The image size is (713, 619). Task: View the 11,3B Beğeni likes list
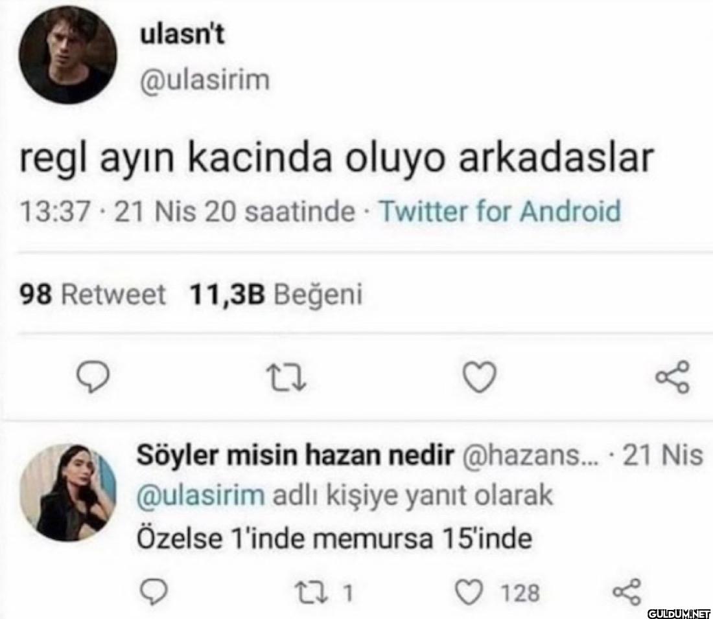[x=275, y=295]
